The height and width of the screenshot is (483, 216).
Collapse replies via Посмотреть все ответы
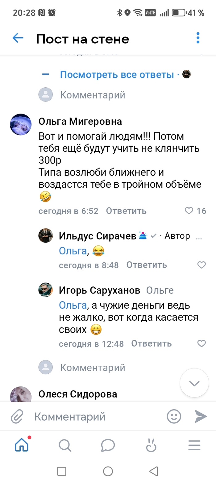click(x=117, y=74)
